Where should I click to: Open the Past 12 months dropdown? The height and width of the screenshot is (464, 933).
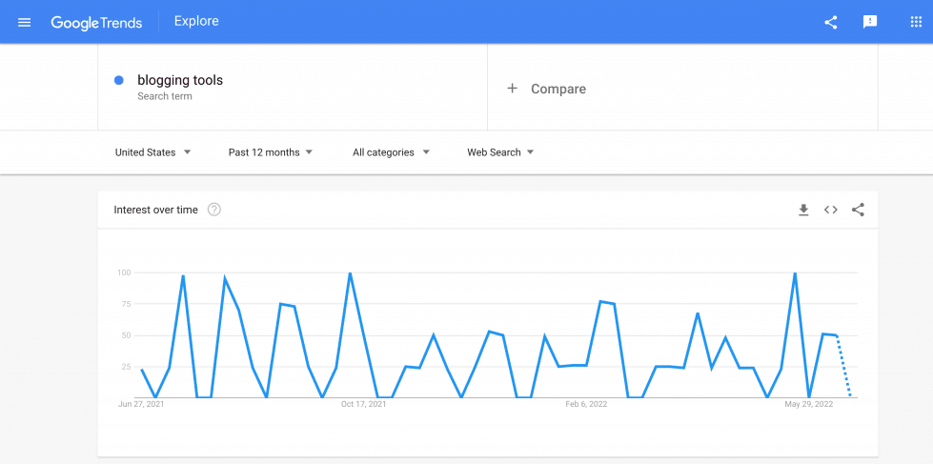(x=270, y=152)
